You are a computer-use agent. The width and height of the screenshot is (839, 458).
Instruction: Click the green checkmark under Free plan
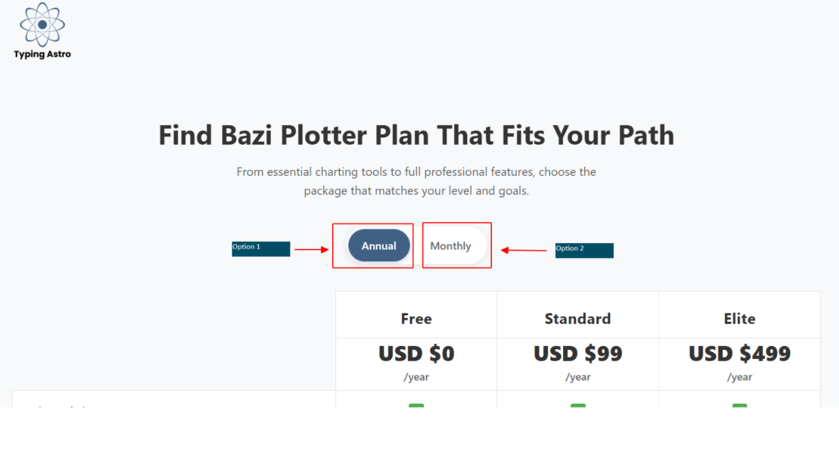click(x=416, y=405)
